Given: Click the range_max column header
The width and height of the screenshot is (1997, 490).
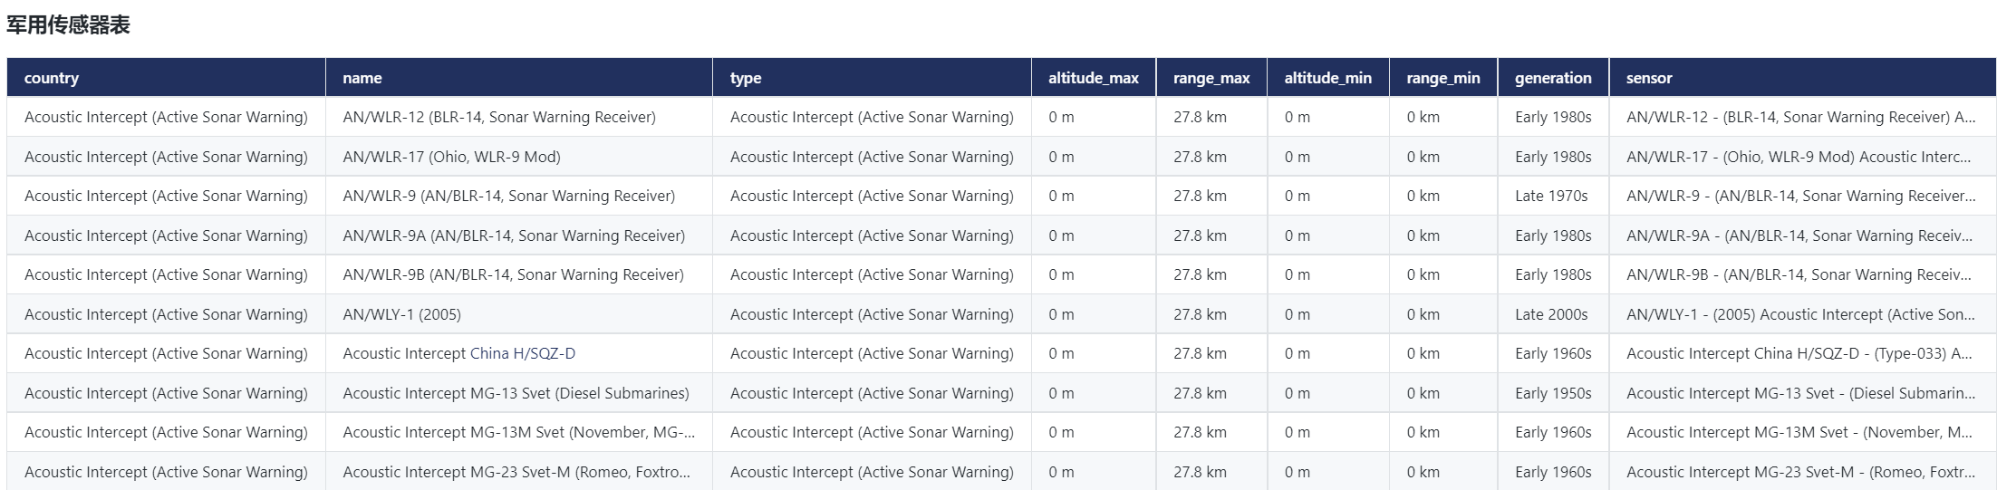Looking at the screenshot, I should pos(1211,78).
